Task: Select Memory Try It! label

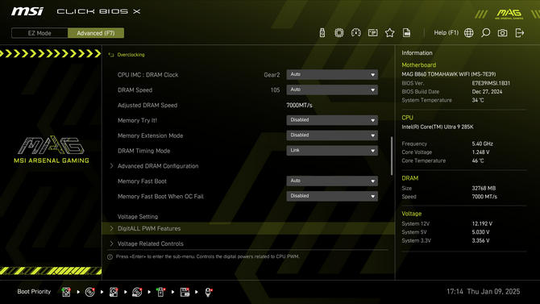Action: coord(137,120)
